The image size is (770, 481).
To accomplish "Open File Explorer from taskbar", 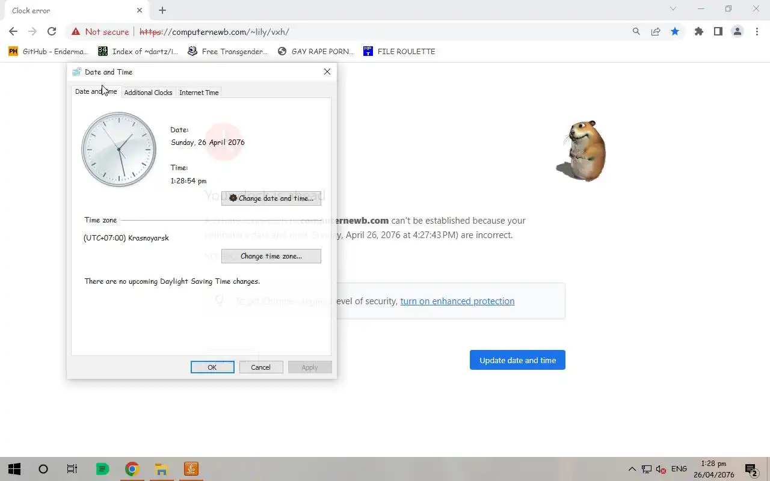I will coord(161,469).
